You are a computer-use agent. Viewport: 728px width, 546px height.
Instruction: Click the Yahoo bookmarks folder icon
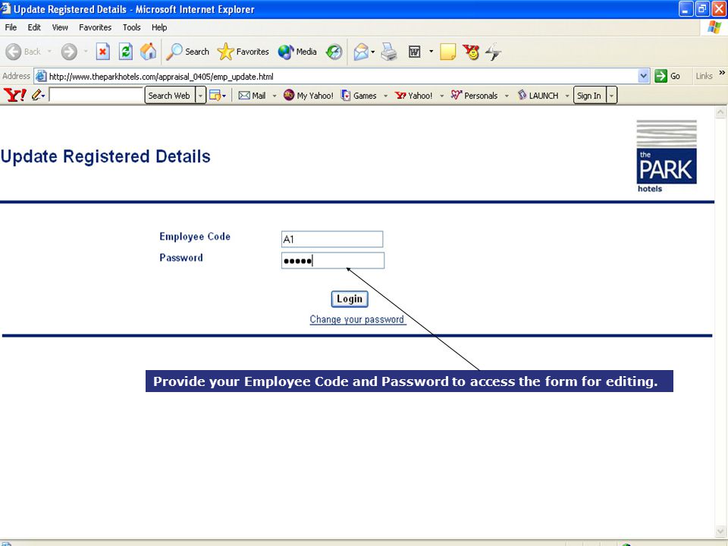pyautogui.click(x=215, y=96)
